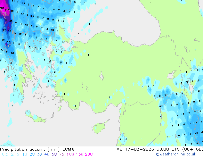Viewport: 203px width, 157px height.
Task: Select the 150 mm legend value
Action: (x=79, y=154)
